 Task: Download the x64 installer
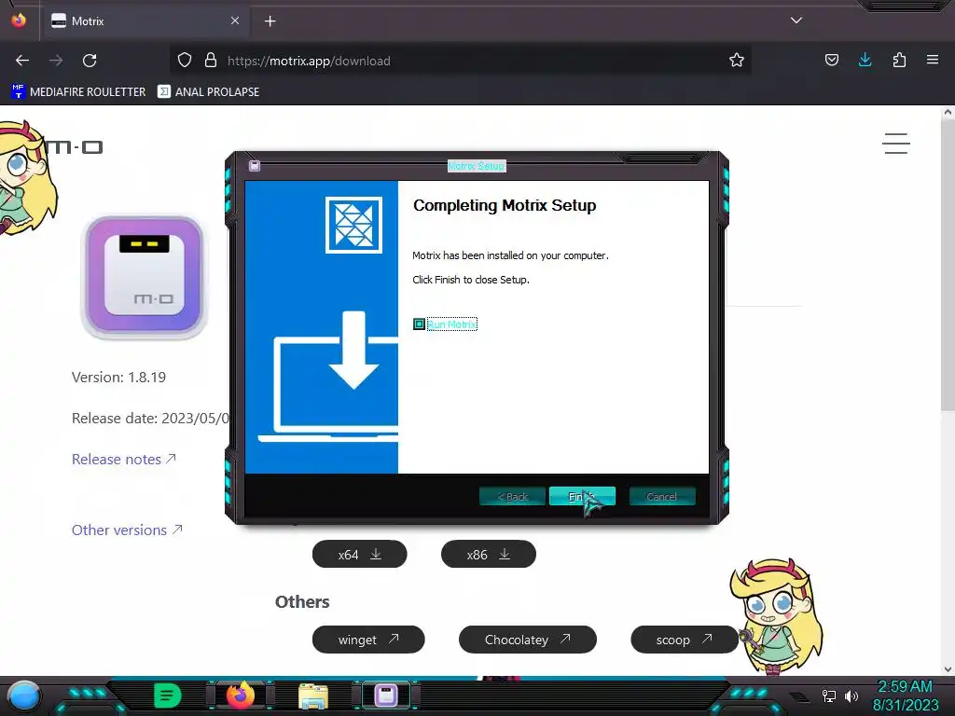coord(359,554)
